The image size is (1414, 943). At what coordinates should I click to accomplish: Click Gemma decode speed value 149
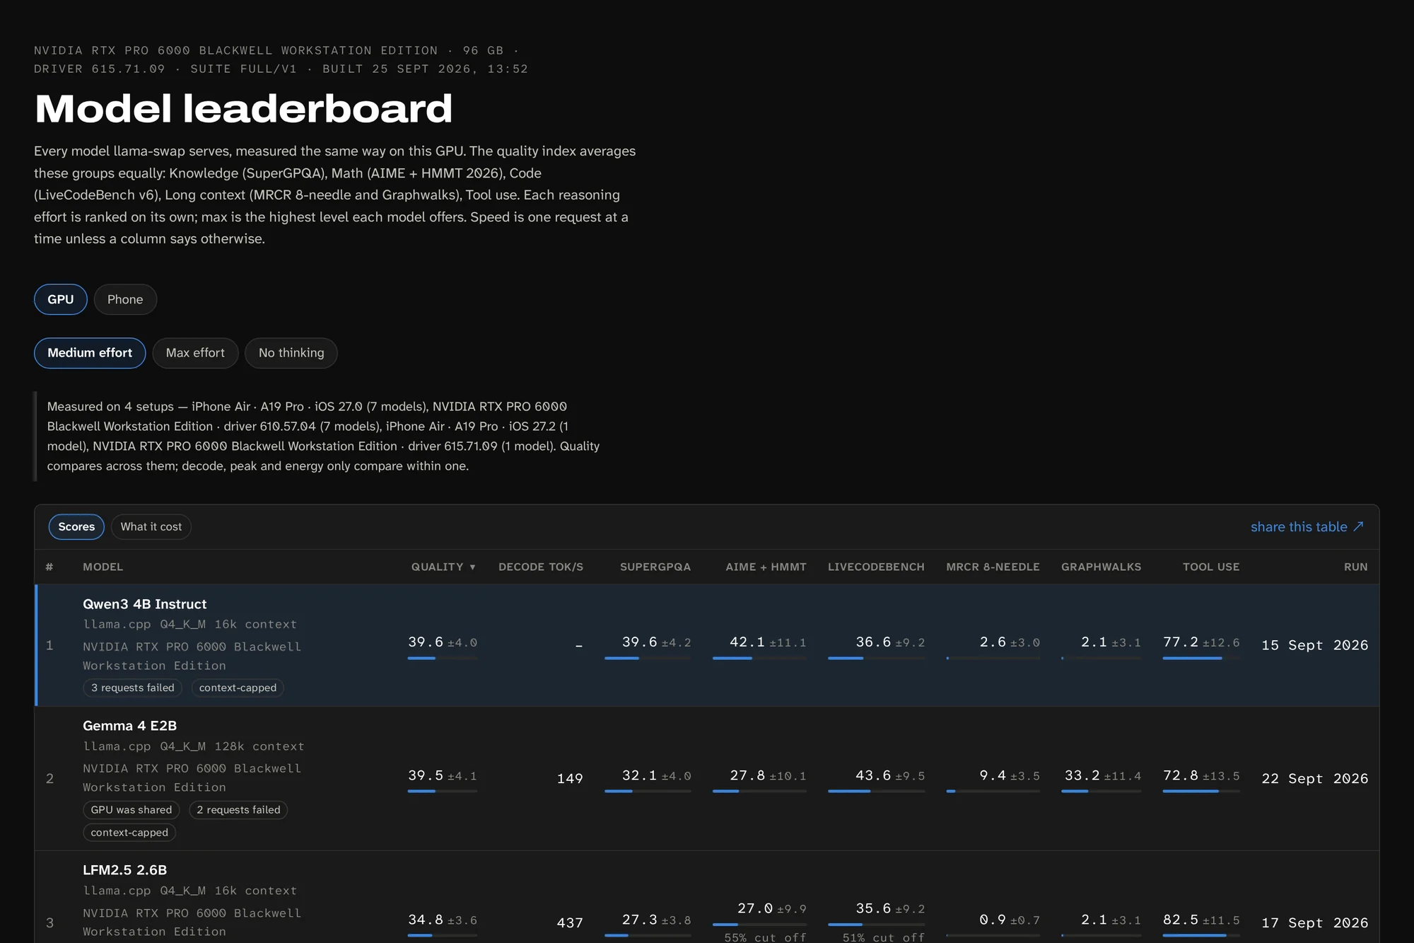(570, 778)
